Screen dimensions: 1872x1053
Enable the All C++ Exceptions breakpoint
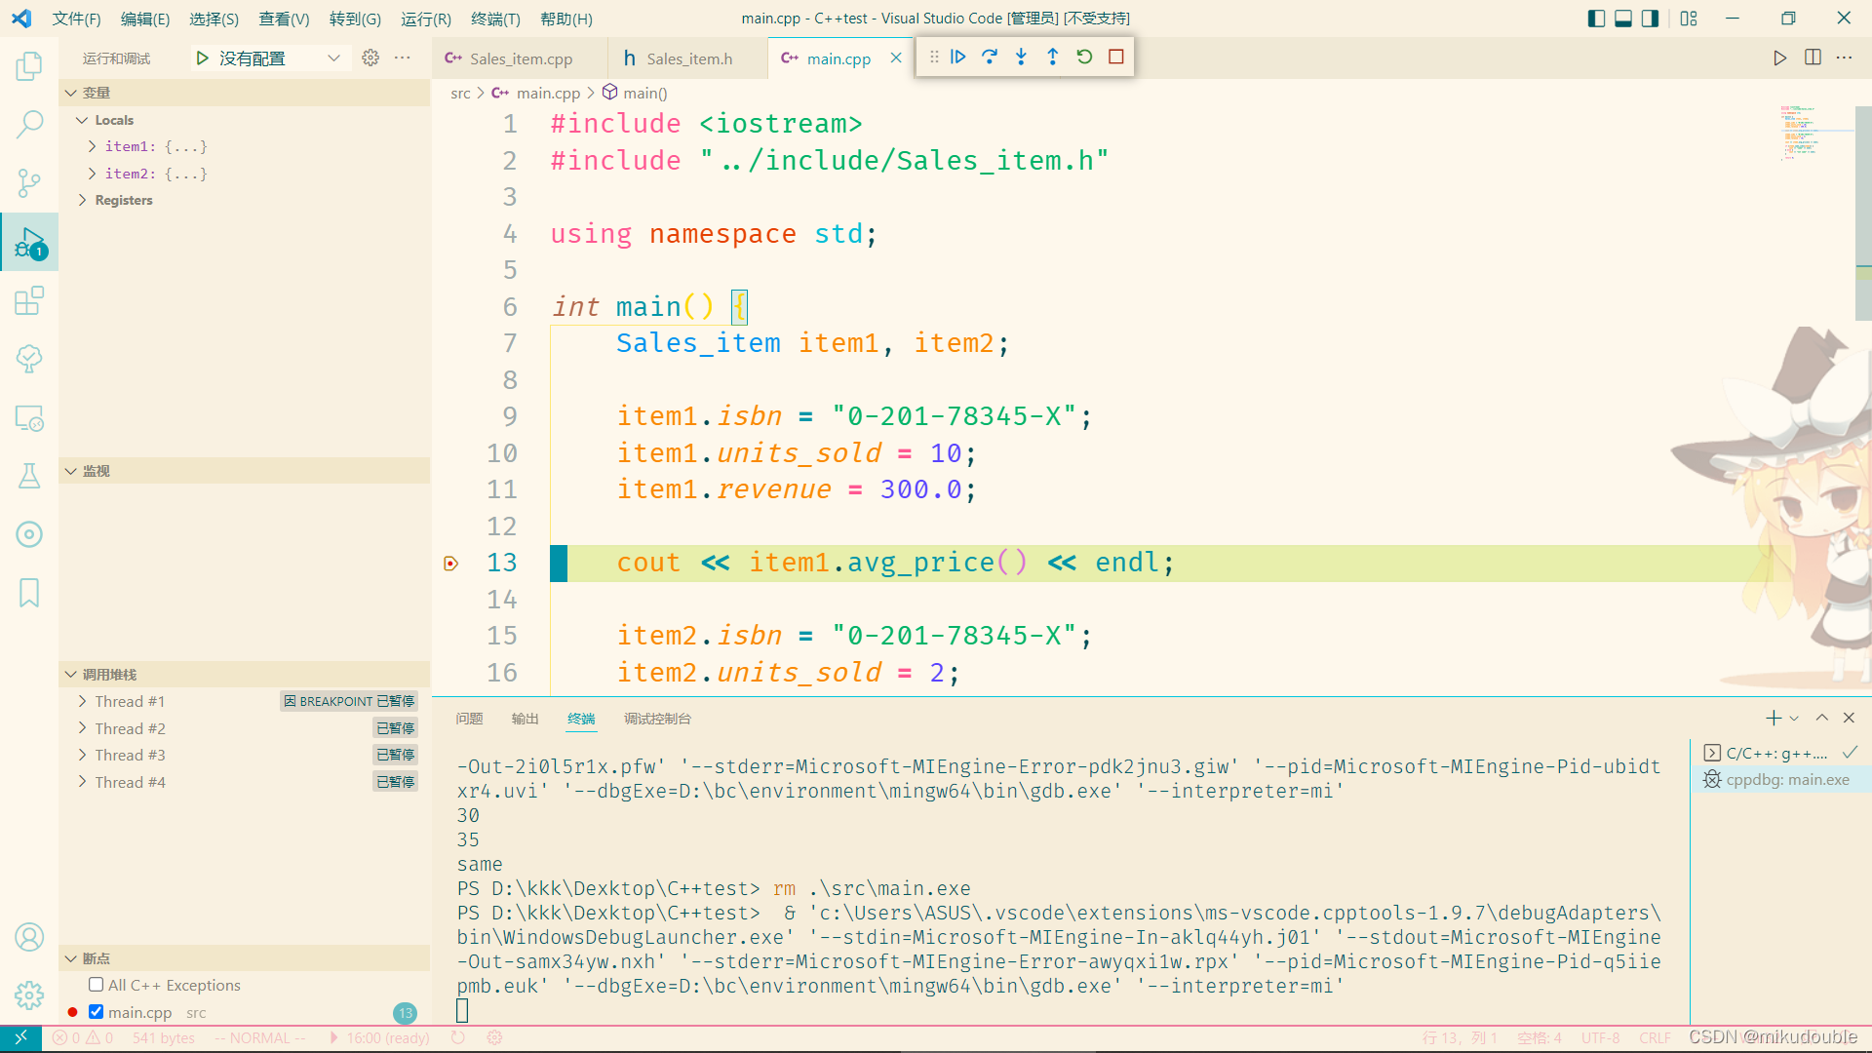click(96, 985)
